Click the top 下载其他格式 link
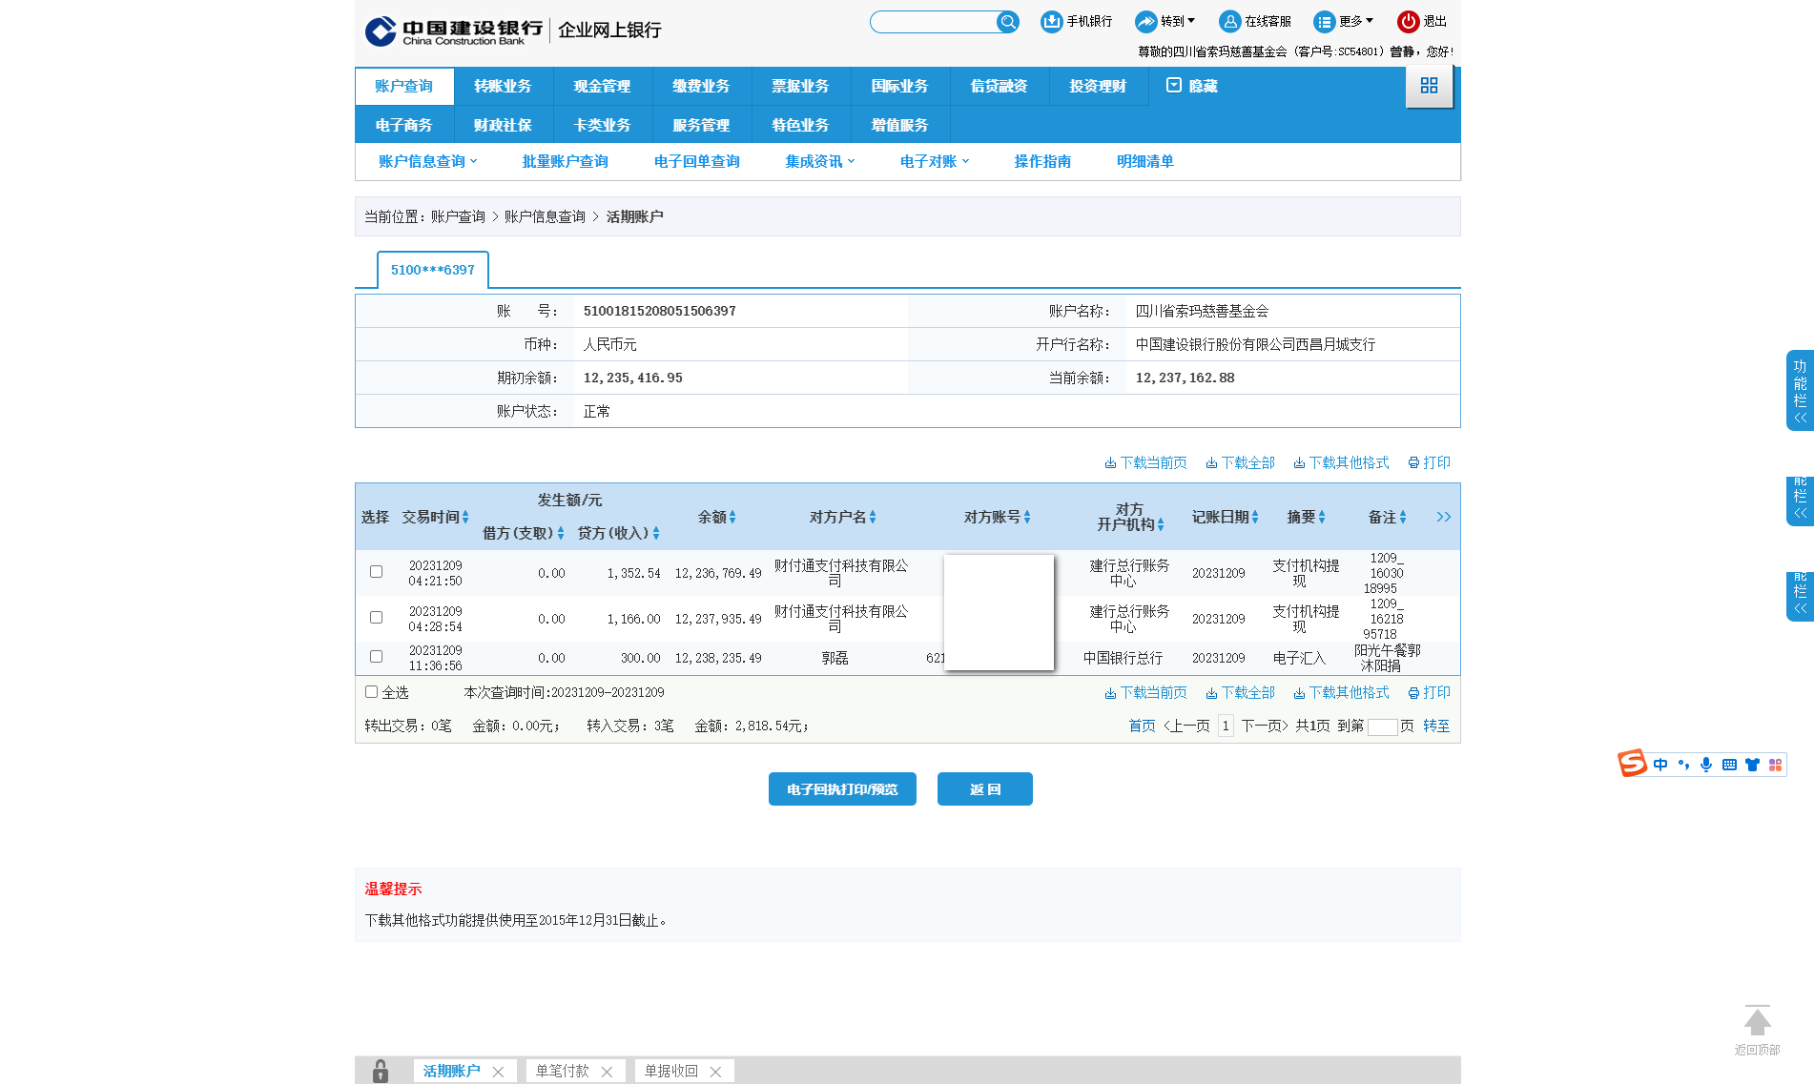The height and width of the screenshot is (1084, 1814). pyautogui.click(x=1341, y=463)
